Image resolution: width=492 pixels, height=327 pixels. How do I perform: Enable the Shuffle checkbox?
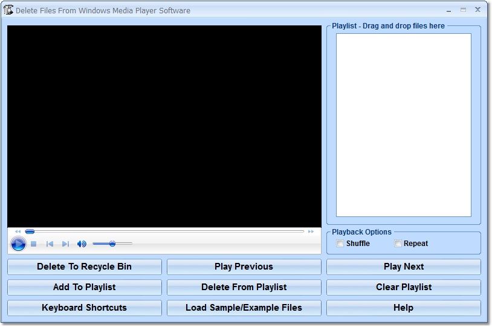[x=340, y=243]
